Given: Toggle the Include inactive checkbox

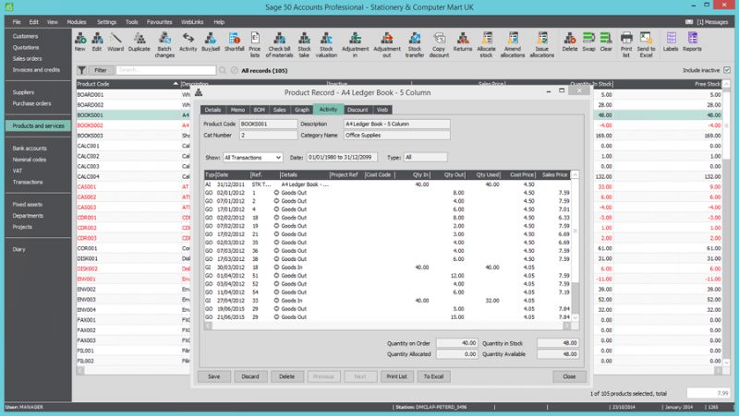Looking at the screenshot, I should (x=727, y=70).
